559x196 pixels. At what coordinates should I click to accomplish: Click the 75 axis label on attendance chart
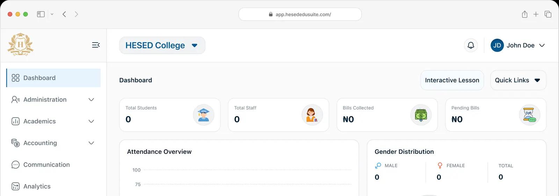tap(138, 184)
